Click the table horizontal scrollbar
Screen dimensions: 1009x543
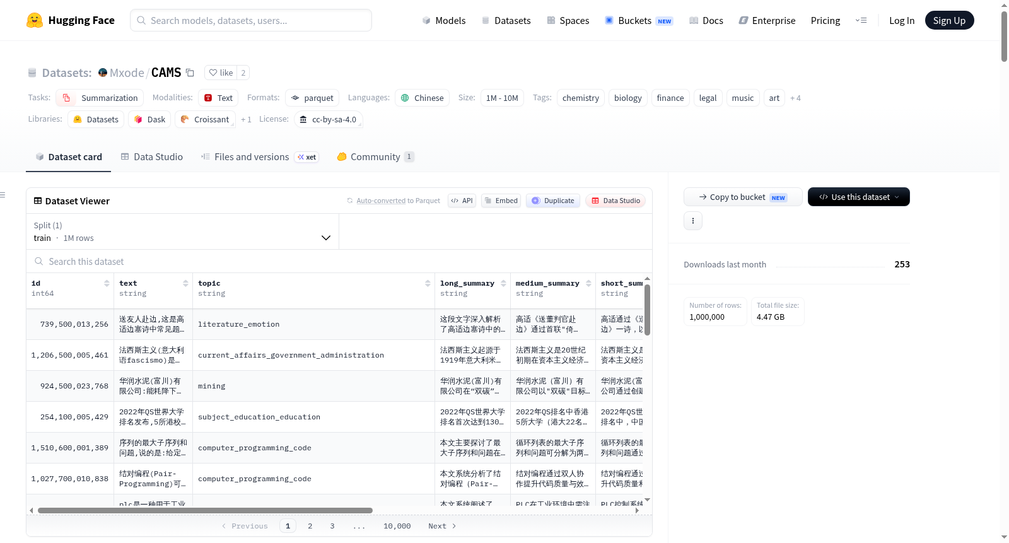205,510
